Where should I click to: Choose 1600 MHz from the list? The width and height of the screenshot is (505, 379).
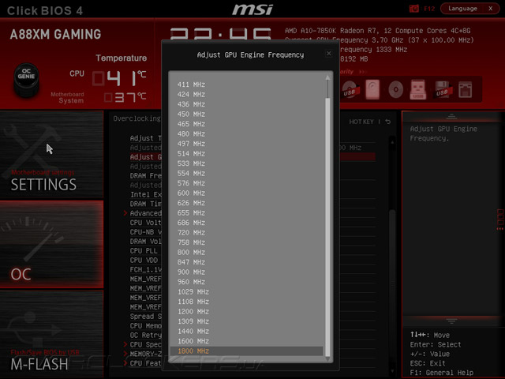[246, 341]
